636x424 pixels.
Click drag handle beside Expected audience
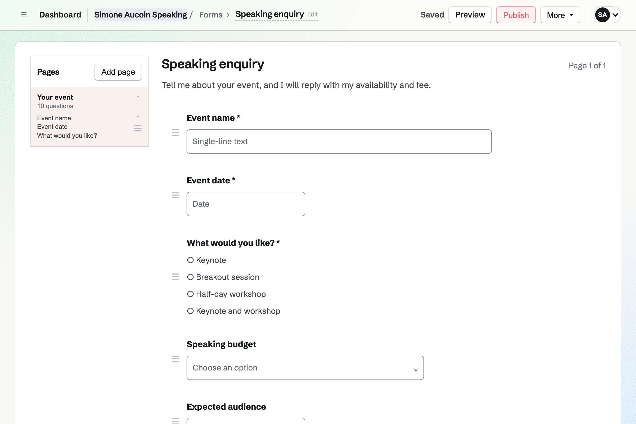(x=175, y=421)
